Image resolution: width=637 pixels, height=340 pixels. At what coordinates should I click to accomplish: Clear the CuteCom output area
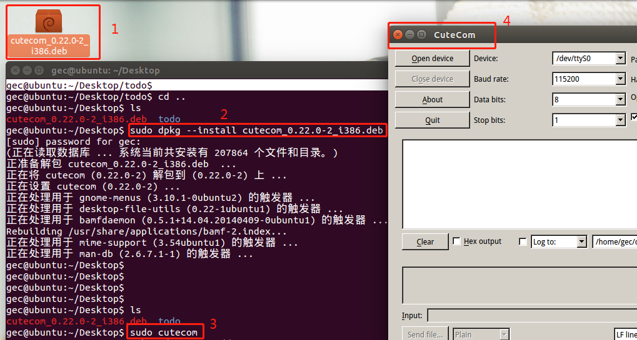click(425, 242)
